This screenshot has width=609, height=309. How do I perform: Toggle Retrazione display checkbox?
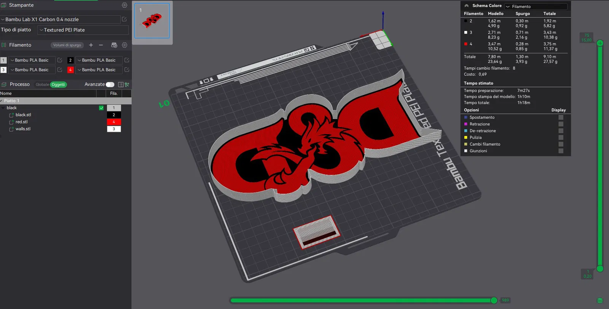click(561, 124)
